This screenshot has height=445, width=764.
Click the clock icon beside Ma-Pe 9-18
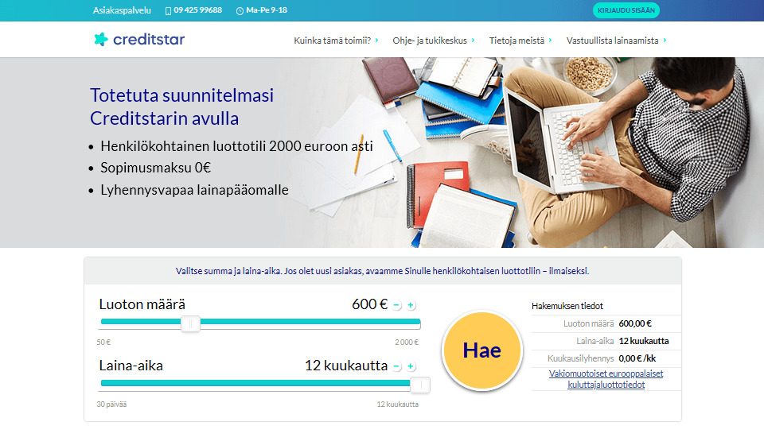tap(240, 10)
